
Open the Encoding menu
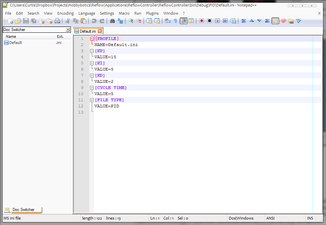(65, 13)
